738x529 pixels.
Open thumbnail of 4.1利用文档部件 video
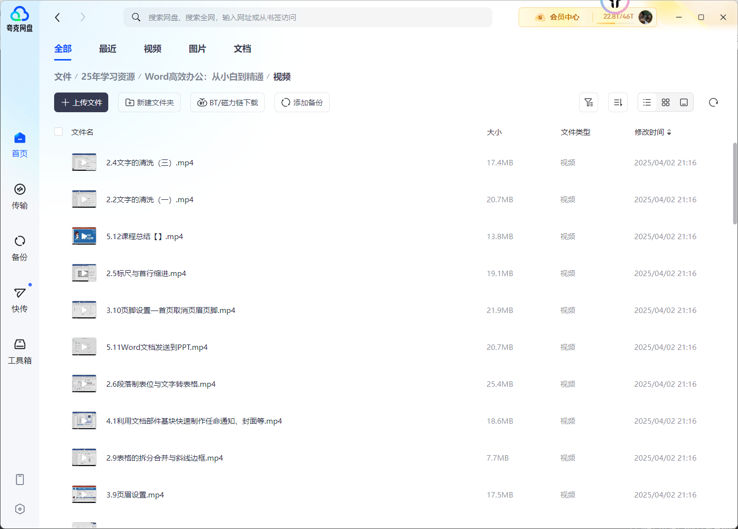click(x=84, y=421)
